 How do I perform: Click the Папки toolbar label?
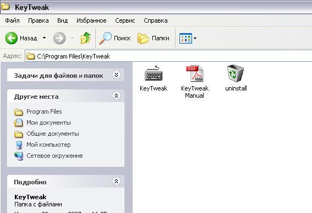pos(161,38)
